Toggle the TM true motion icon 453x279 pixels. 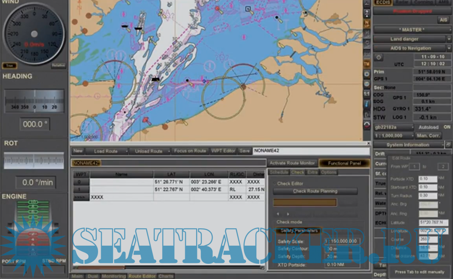point(367,64)
